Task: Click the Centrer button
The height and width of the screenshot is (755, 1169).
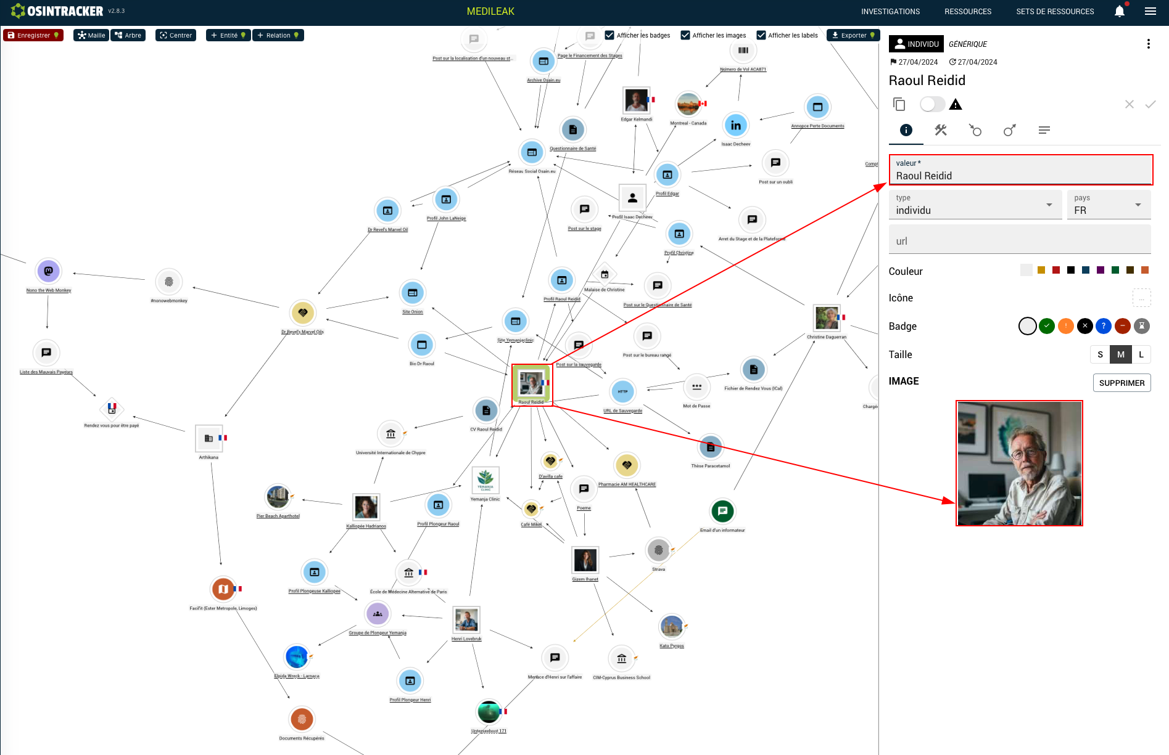Action: point(176,35)
